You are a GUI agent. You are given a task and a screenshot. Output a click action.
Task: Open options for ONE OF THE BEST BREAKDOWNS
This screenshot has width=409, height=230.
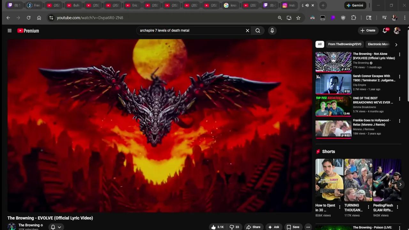tap(399, 99)
